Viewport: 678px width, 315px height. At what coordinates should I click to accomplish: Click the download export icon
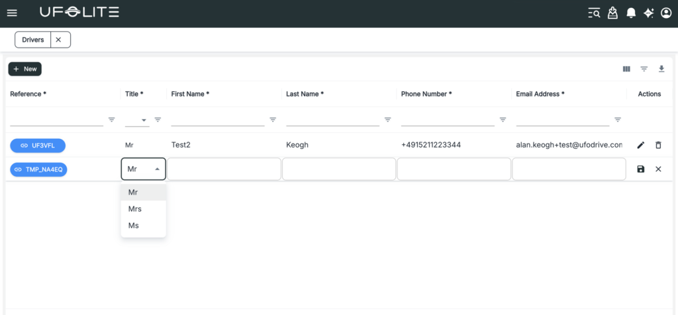661,69
